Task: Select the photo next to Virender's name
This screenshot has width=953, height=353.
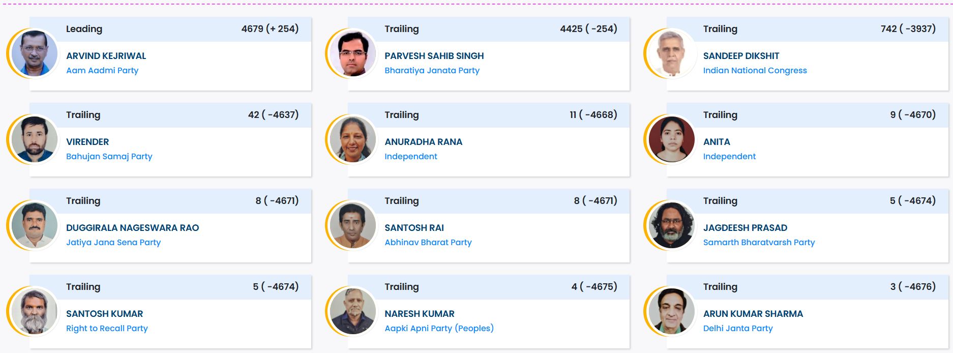Action: click(x=35, y=139)
